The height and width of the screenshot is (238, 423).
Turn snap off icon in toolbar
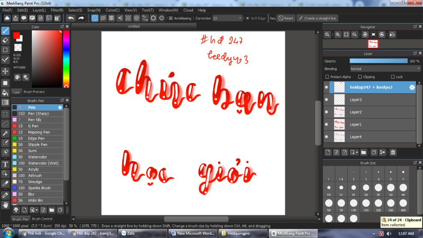95,18
